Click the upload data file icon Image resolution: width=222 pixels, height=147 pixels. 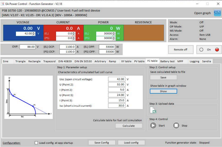coord(153,110)
